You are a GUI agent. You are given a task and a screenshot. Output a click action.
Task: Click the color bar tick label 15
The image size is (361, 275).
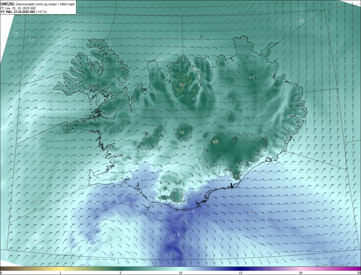point(241,273)
